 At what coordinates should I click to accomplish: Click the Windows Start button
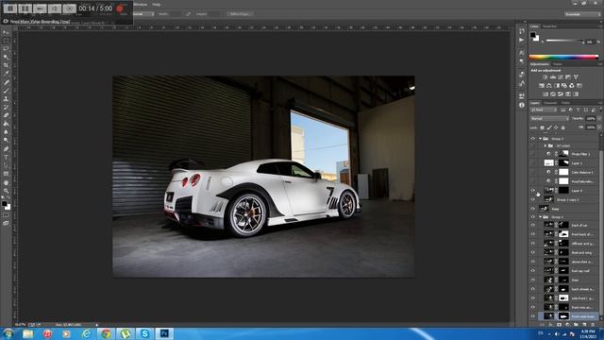click(x=8, y=333)
